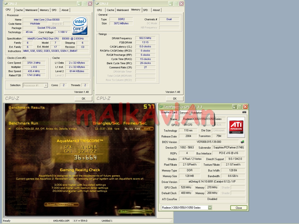Screen dimensions: 299x224
Task: Close the GPU-Z window with the X
Action: click(x=245, y=107)
